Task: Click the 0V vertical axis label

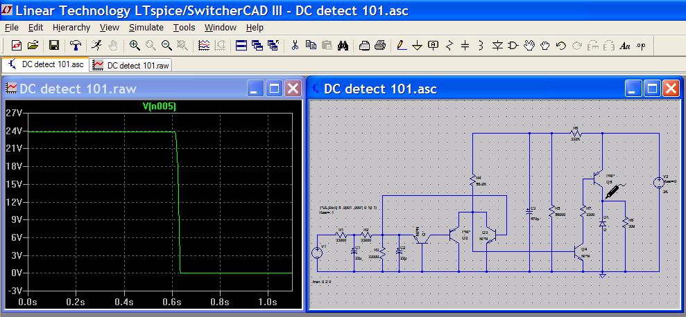Action: click(x=17, y=273)
